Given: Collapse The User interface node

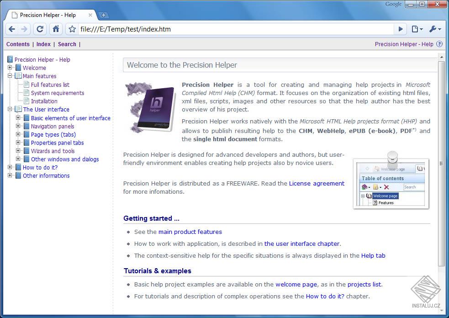Looking at the screenshot, I should [x=10, y=109].
